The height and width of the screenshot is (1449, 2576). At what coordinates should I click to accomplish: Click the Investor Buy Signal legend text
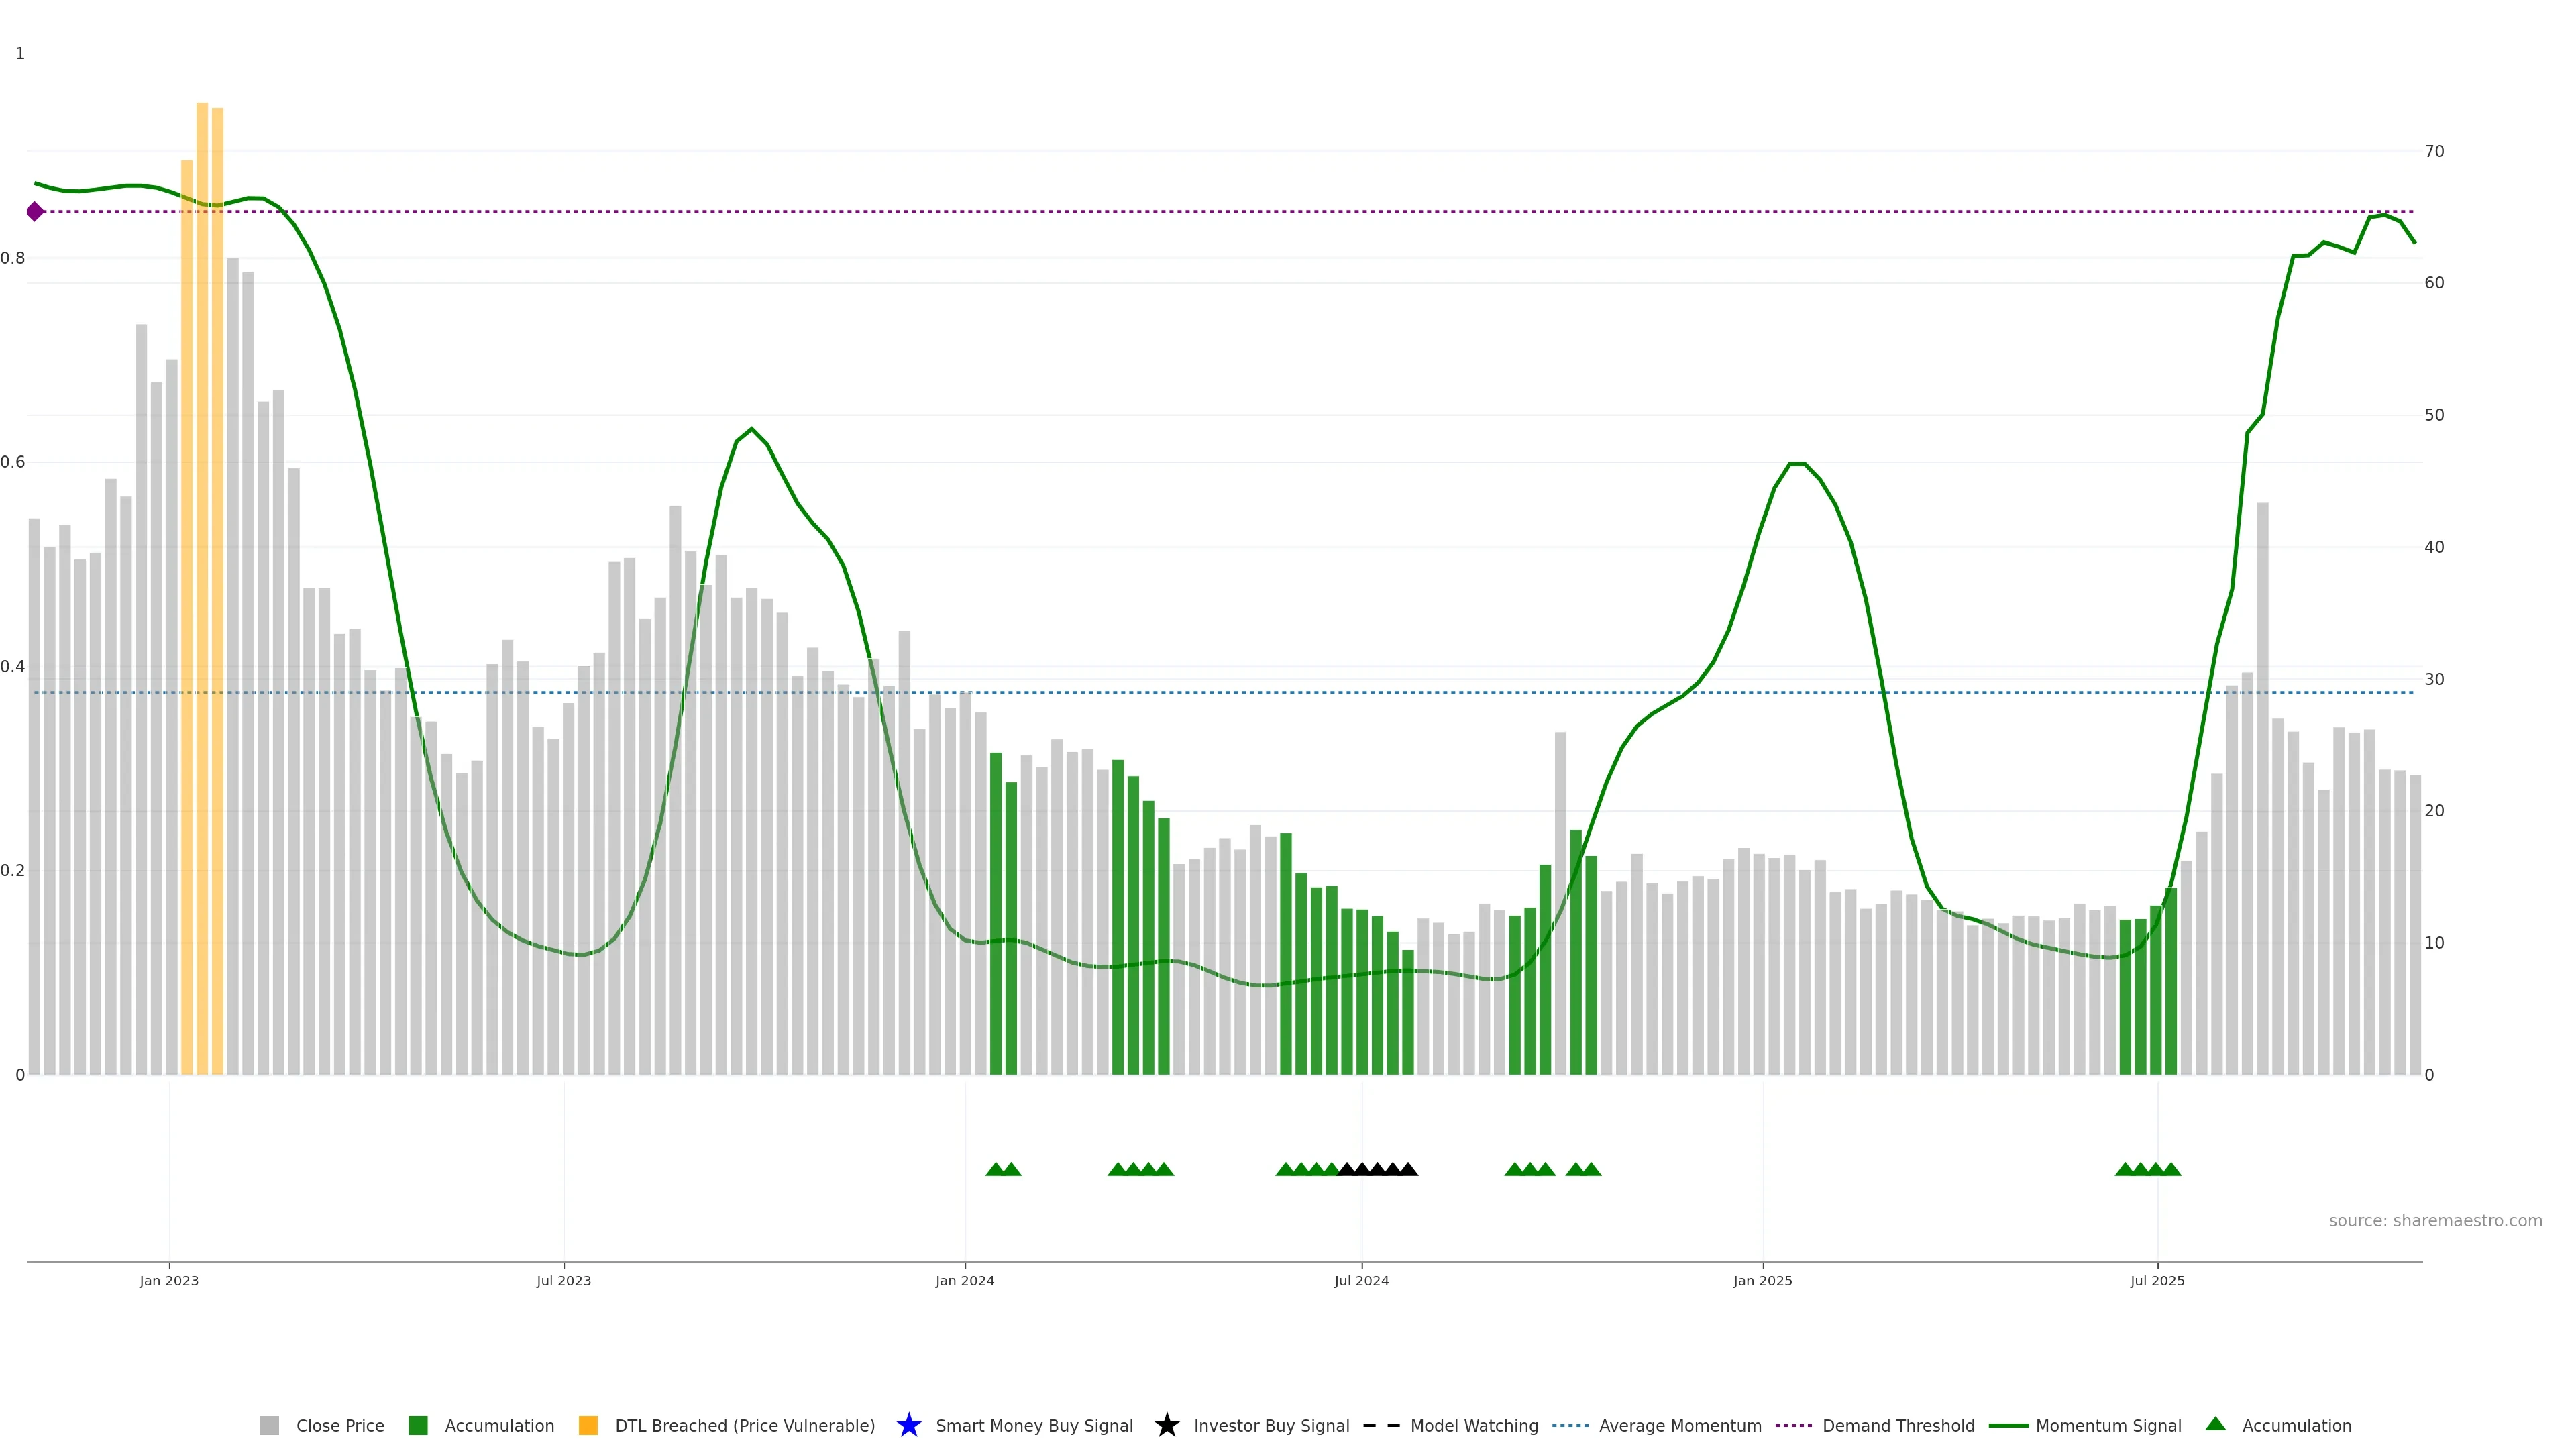point(1271,1425)
